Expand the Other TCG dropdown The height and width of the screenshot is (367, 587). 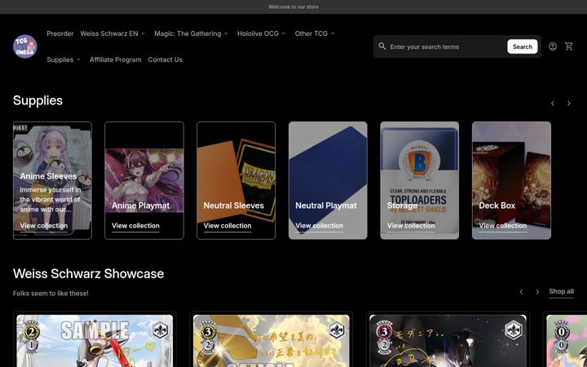point(315,33)
